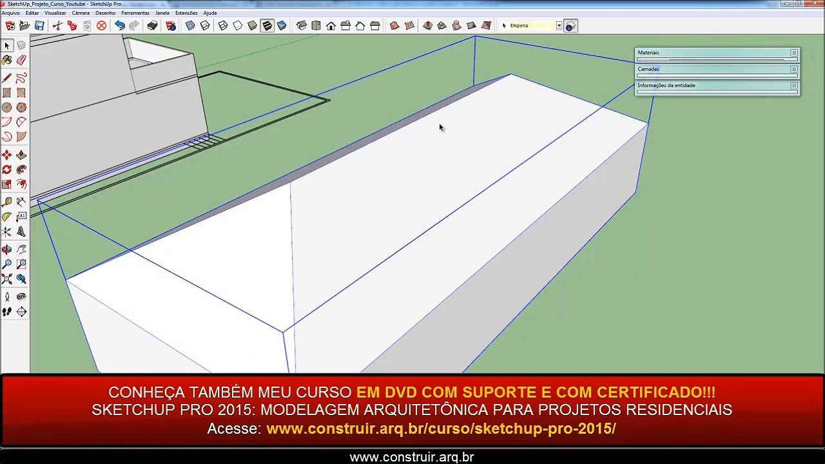Expand the Camadas tray panel

(717, 69)
